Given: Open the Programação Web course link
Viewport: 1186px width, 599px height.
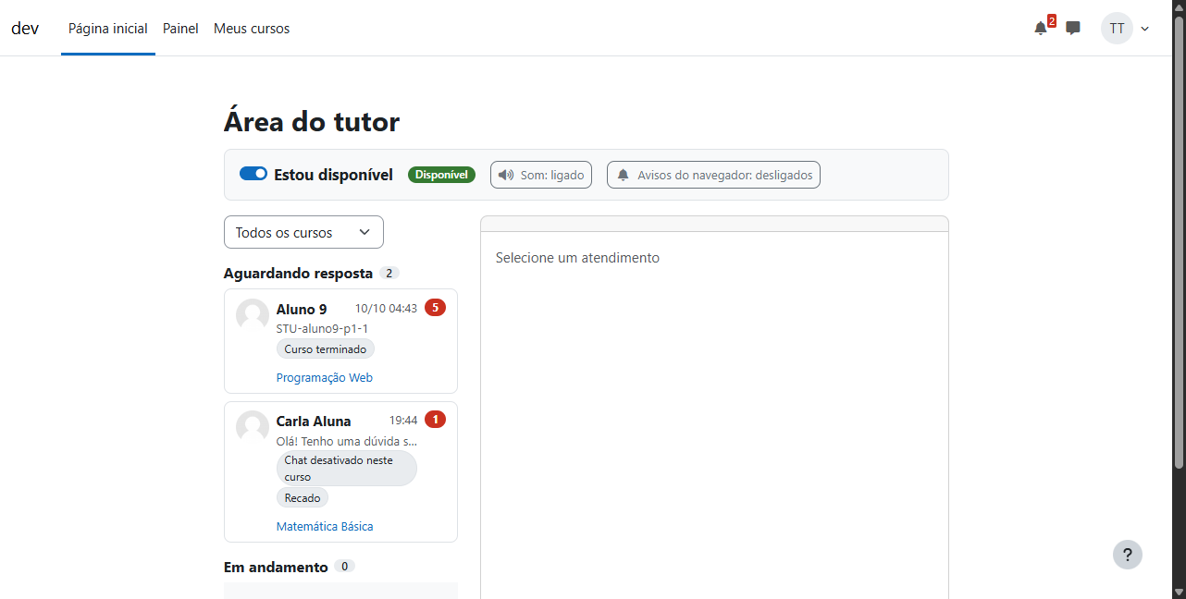Looking at the screenshot, I should pyautogui.click(x=325, y=377).
